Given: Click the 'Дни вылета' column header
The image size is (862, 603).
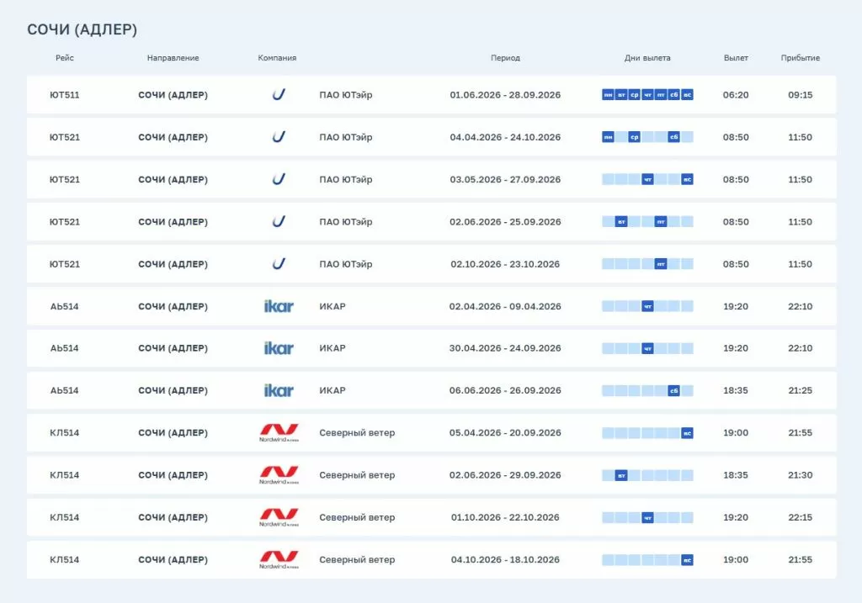Looking at the screenshot, I should click(647, 58).
